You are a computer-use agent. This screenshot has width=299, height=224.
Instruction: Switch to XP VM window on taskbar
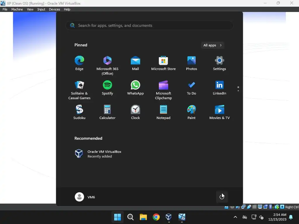182,217
